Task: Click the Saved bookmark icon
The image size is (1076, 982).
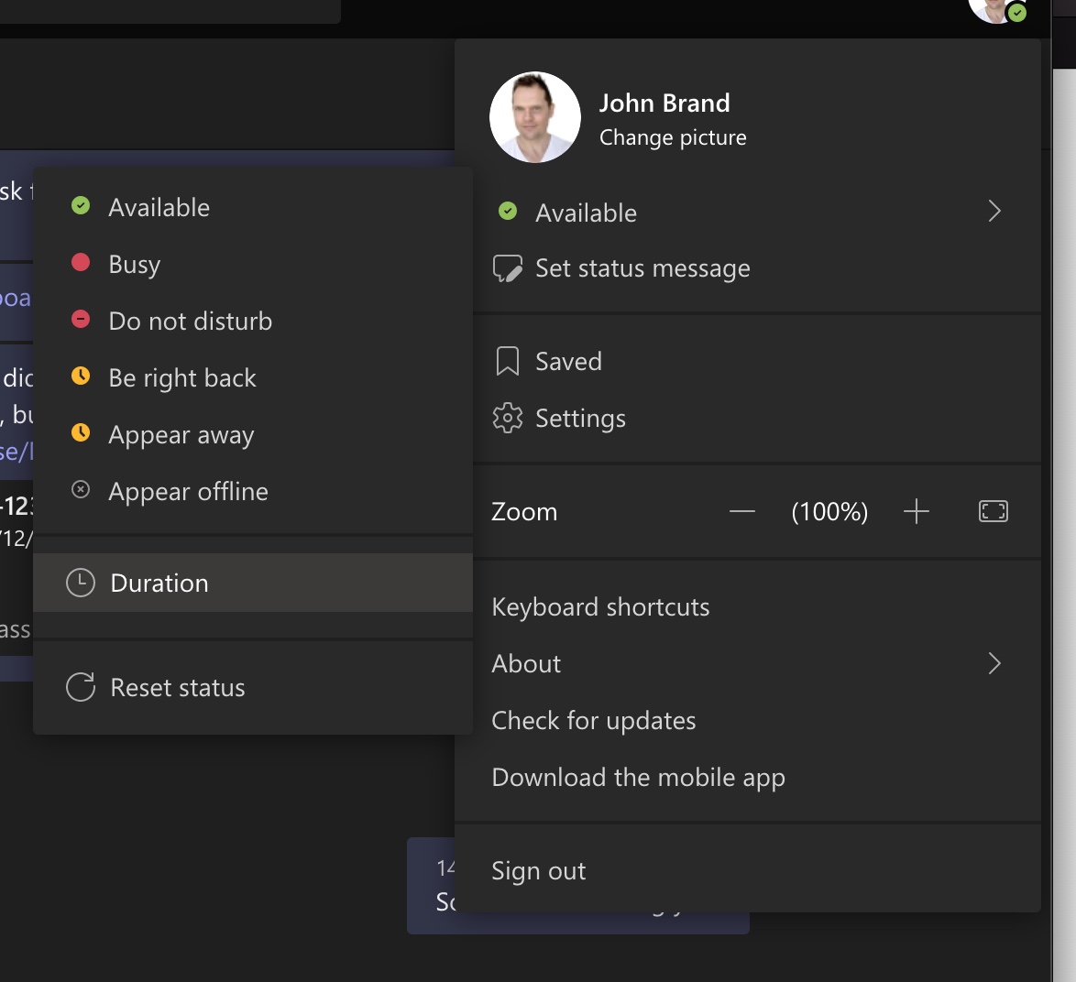Action: click(508, 362)
